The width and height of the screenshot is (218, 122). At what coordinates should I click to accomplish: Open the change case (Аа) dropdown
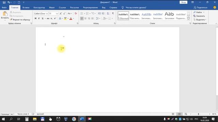coord(69,14)
